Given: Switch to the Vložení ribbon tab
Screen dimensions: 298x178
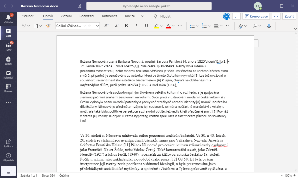Looking at the screenshot, I should click(x=66, y=16).
